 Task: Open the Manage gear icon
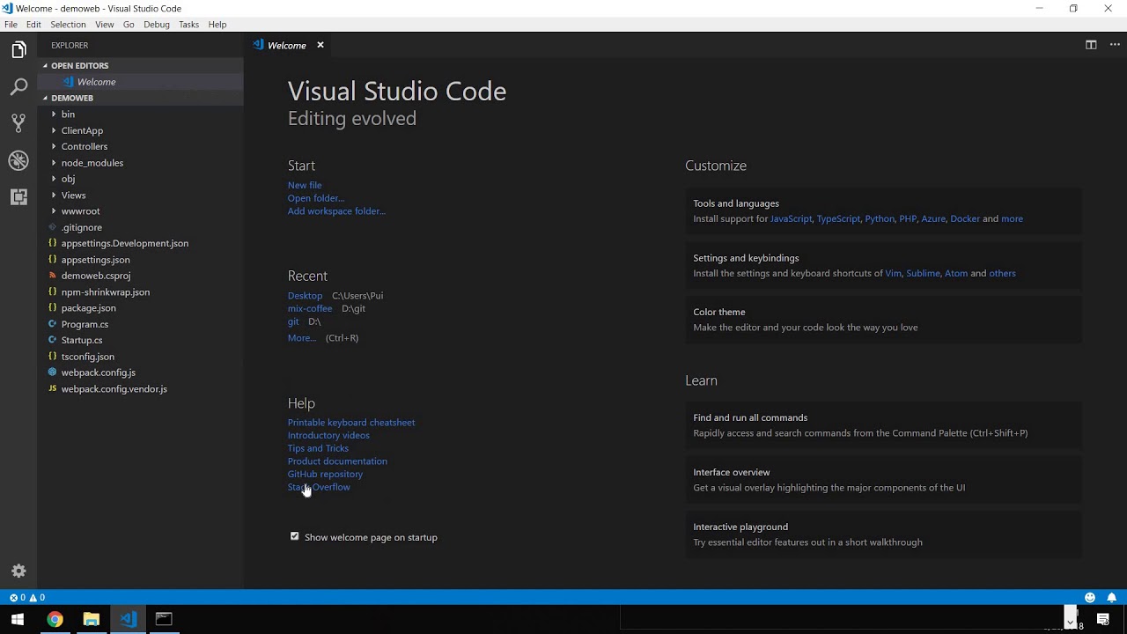[18, 571]
